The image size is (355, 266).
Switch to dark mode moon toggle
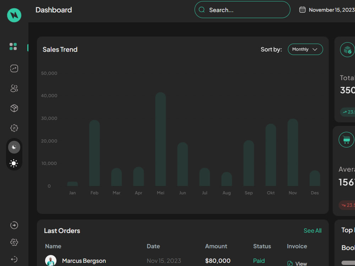tap(14, 147)
